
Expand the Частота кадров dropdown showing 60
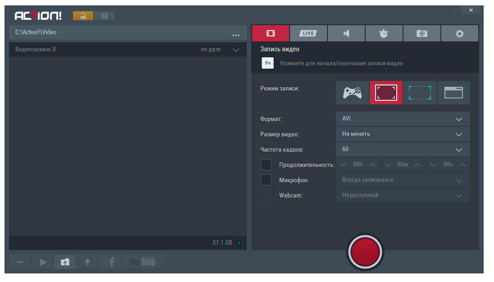click(403, 149)
